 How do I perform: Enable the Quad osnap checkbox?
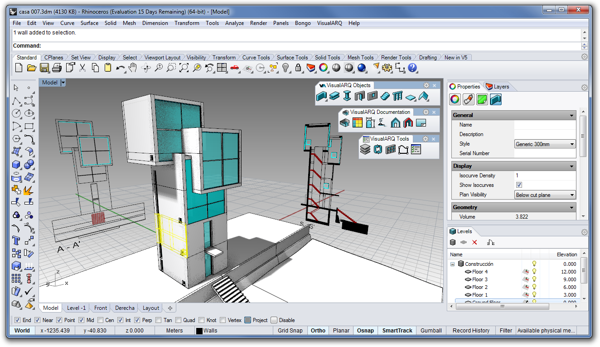coord(178,320)
